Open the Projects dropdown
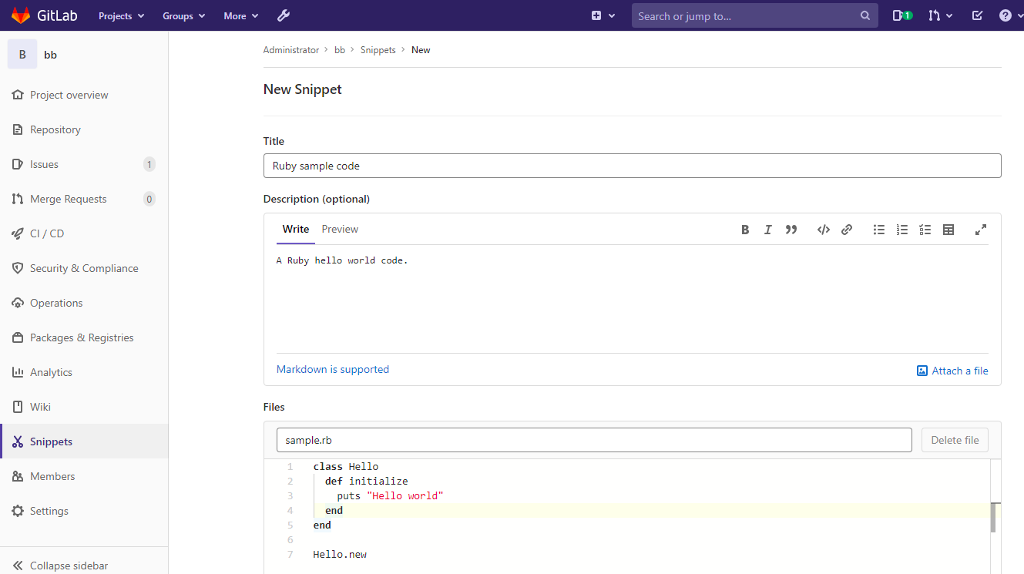 click(x=120, y=15)
